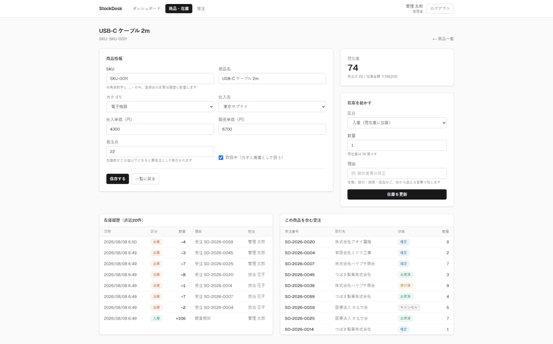Follow the ← 商品一覧 link
553x344 pixels.
click(443, 39)
